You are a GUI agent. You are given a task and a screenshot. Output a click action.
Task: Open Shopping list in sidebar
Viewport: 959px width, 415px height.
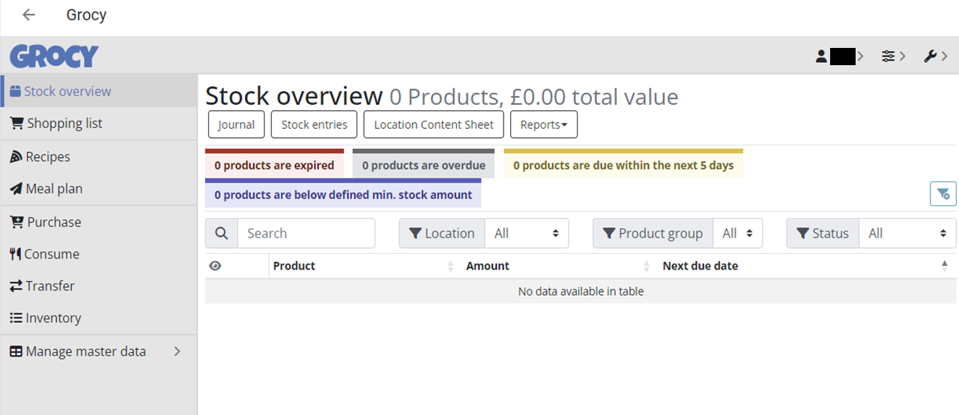pos(99,124)
